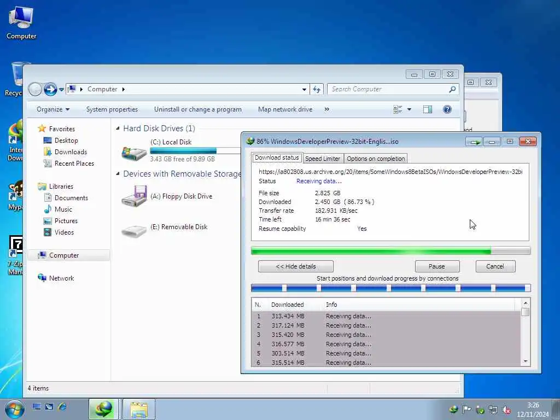Select (C:) Local Disk drive icon
This screenshot has height=420, width=560.
134,153
